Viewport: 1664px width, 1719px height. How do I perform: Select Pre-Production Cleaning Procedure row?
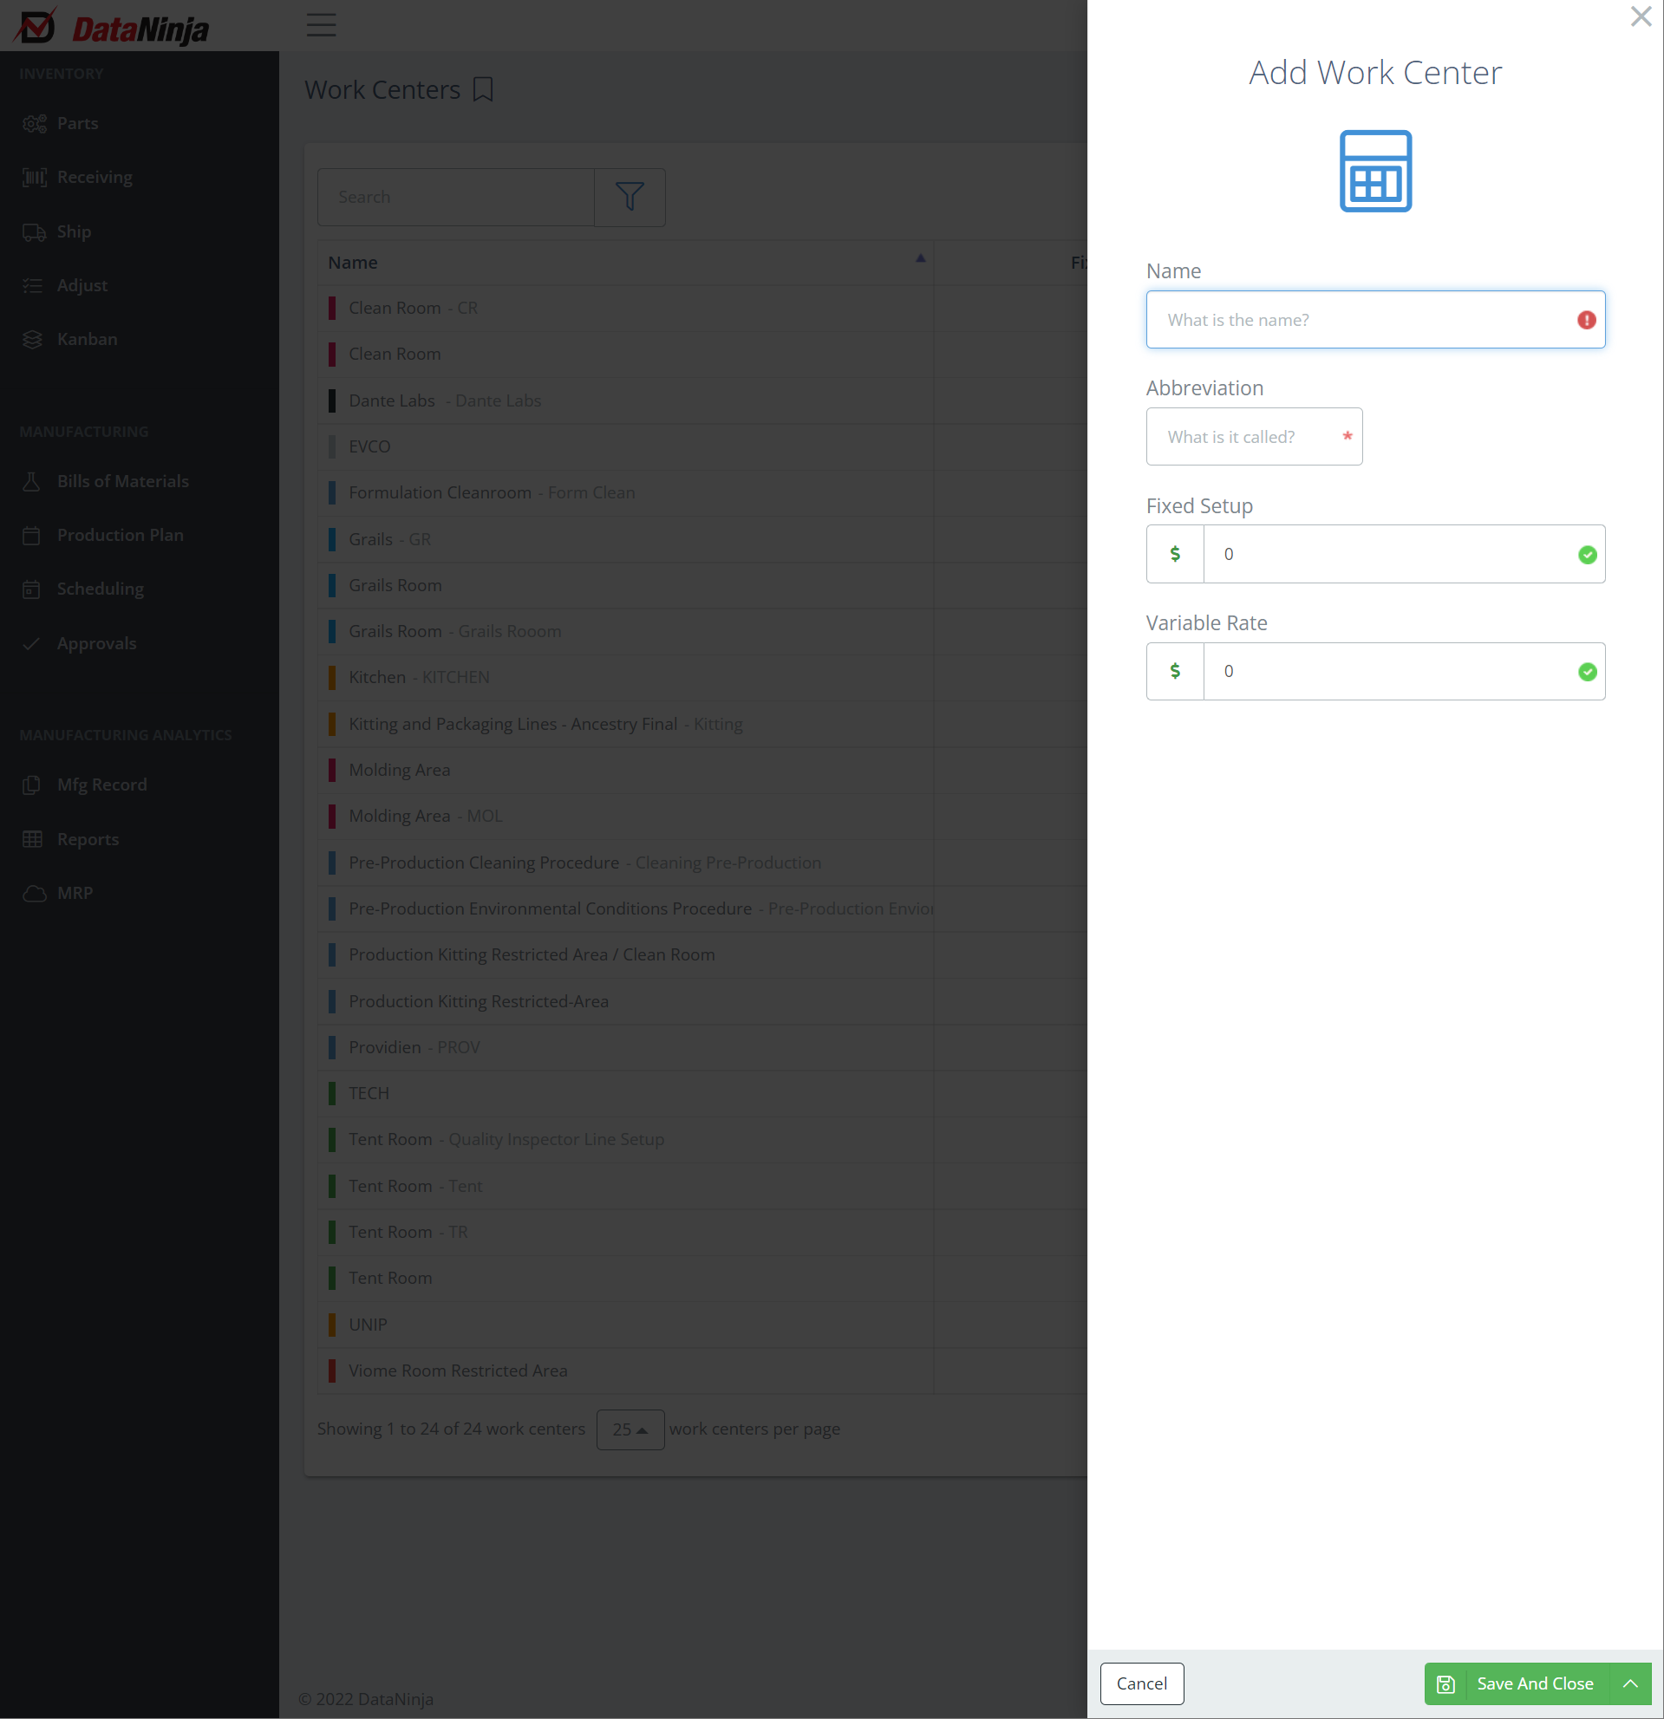pyautogui.click(x=701, y=863)
